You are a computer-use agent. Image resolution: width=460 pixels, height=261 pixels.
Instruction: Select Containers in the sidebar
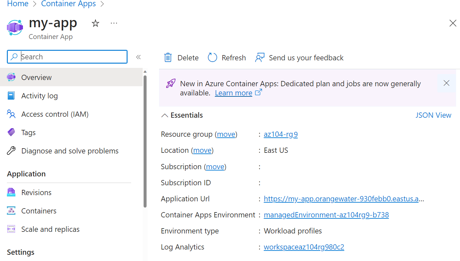coord(39,211)
